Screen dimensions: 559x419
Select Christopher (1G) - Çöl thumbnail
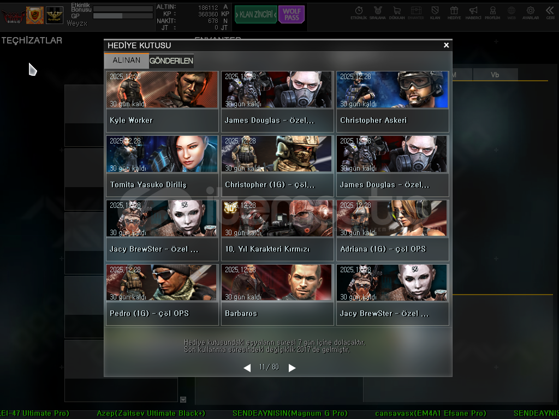pos(277,154)
